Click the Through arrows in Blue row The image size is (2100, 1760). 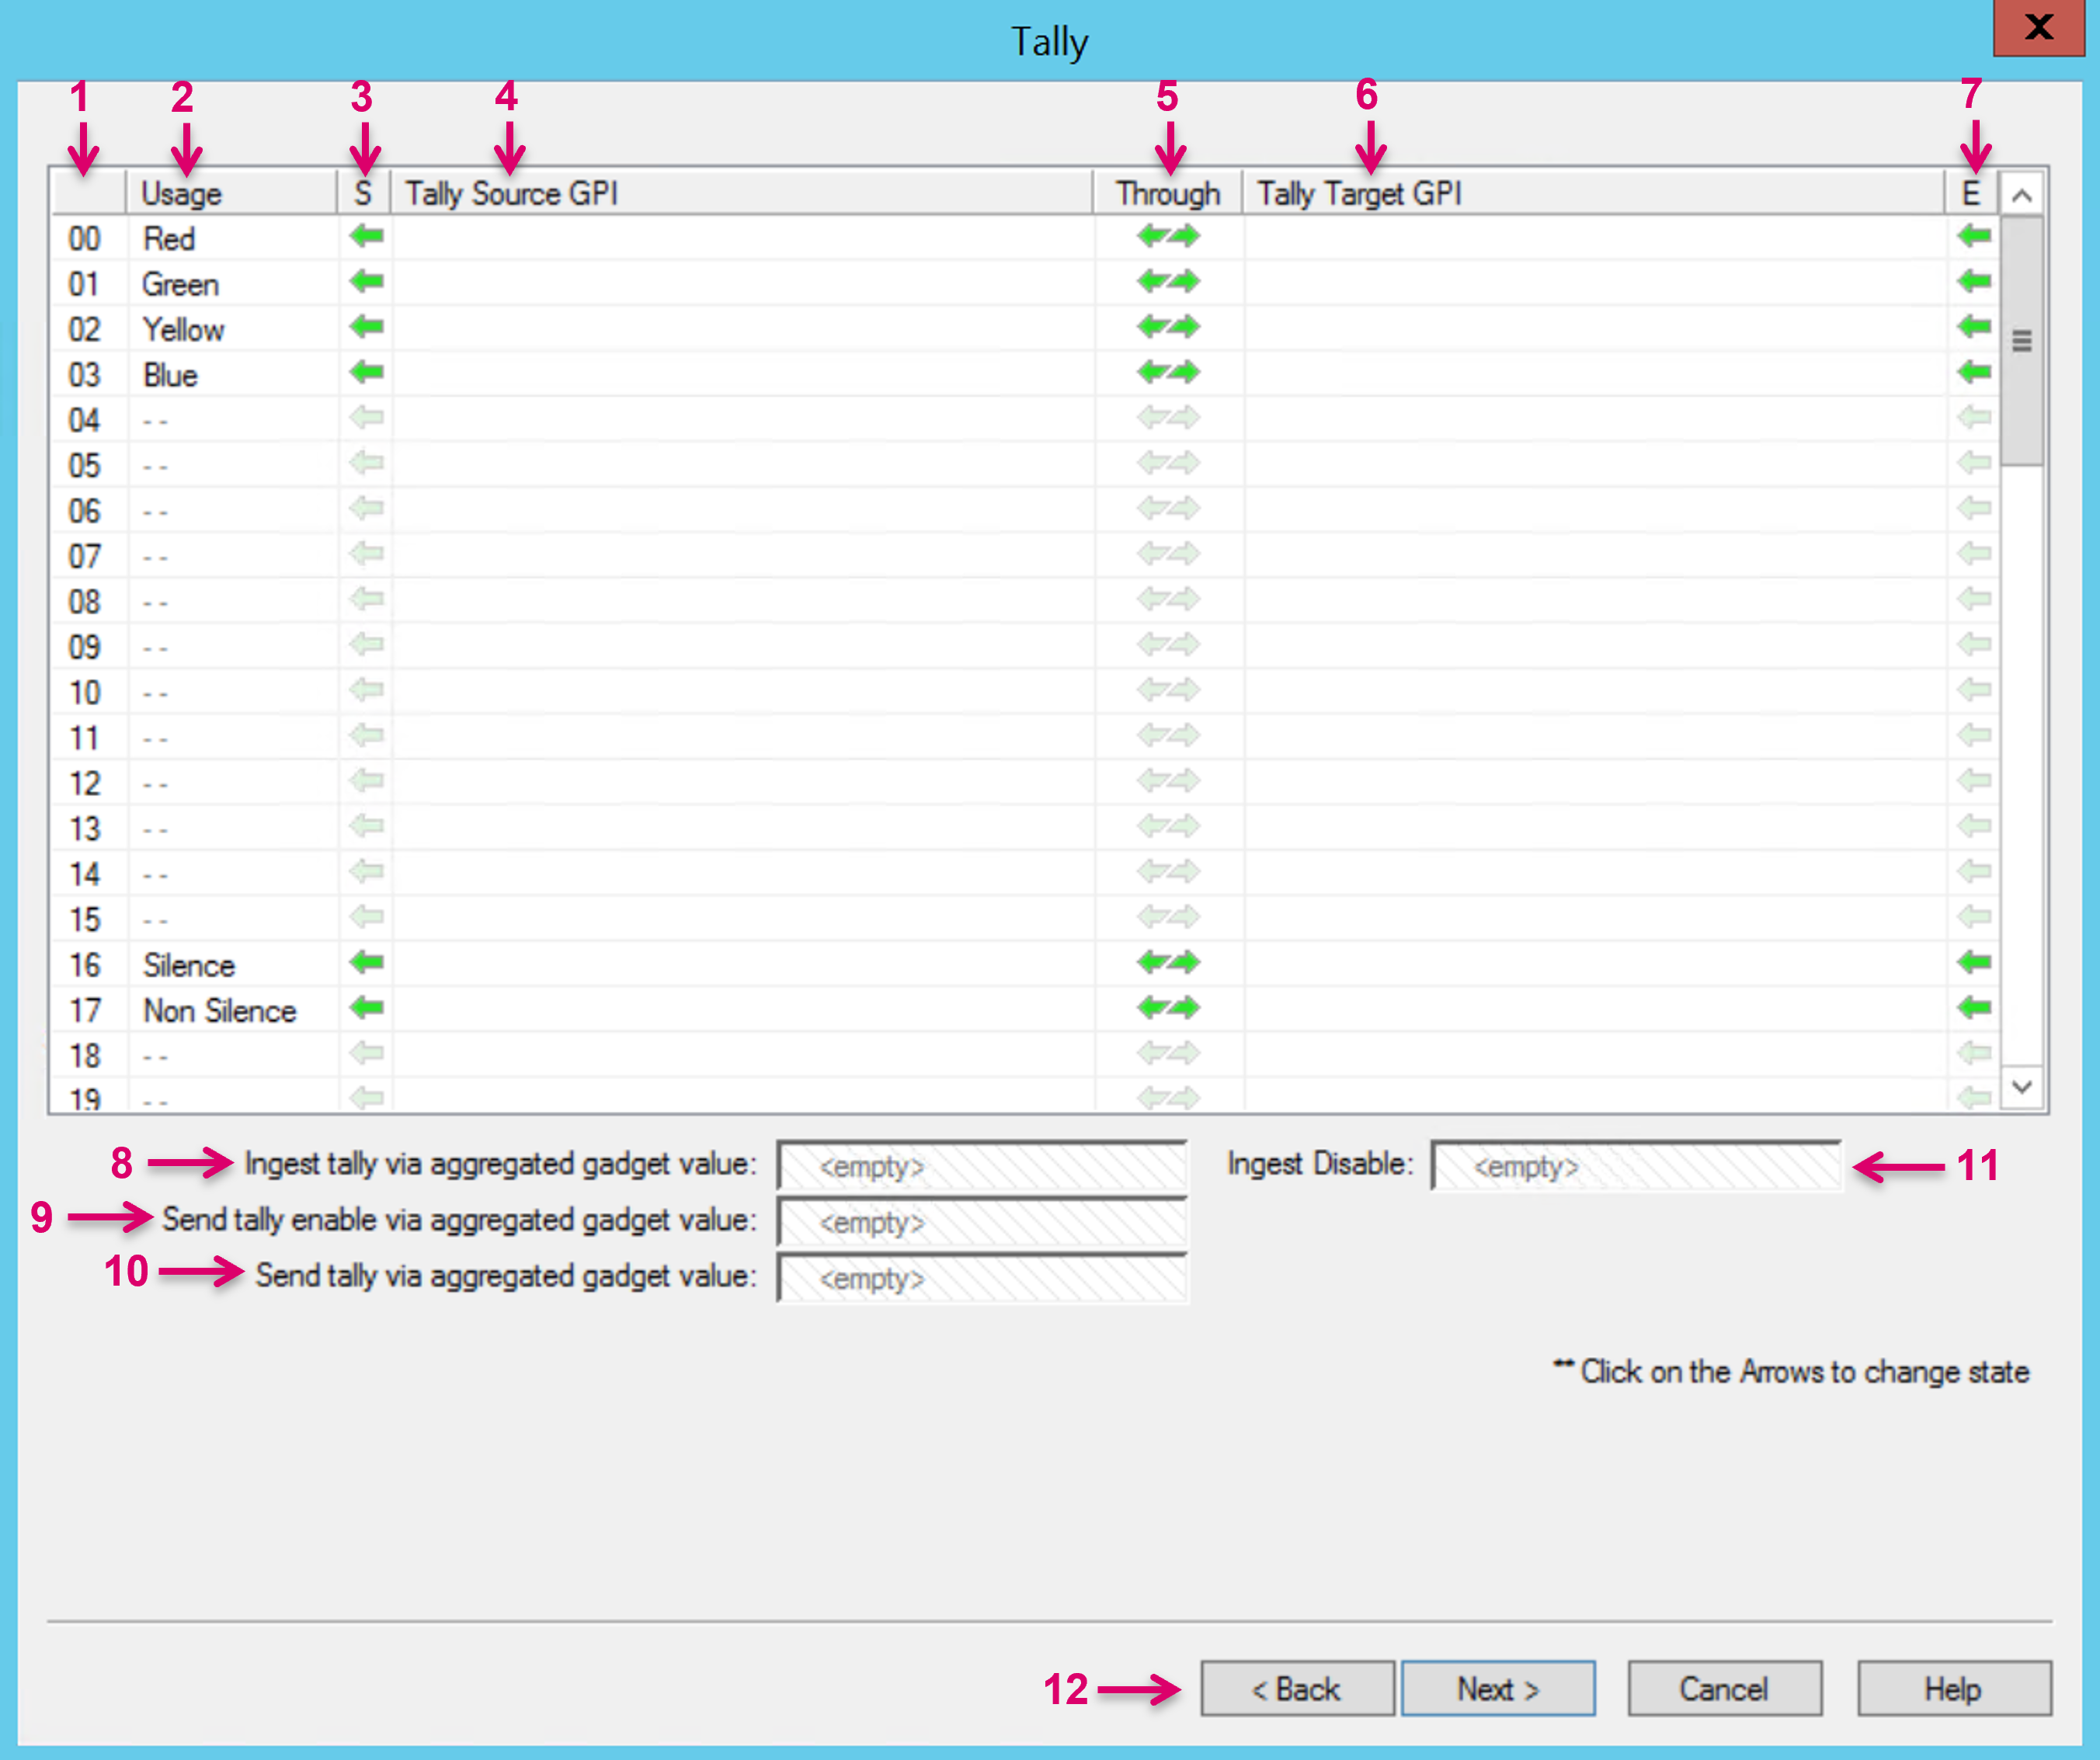[1168, 373]
